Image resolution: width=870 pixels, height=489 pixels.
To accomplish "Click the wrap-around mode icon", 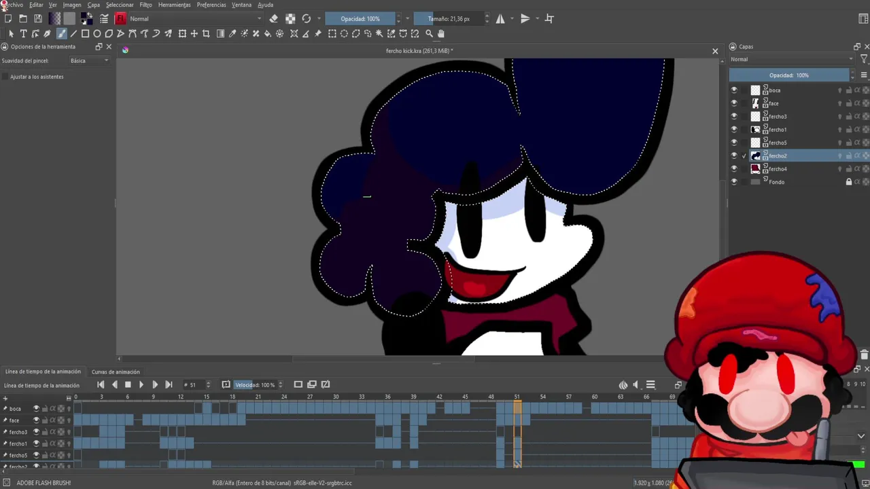I will coord(549,18).
